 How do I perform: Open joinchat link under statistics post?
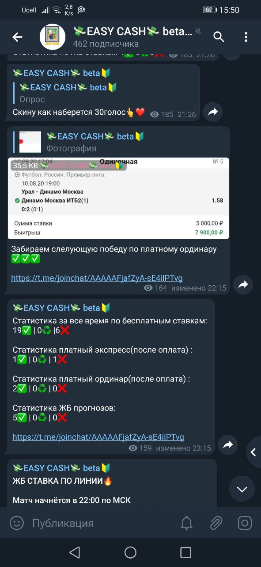tap(98, 437)
